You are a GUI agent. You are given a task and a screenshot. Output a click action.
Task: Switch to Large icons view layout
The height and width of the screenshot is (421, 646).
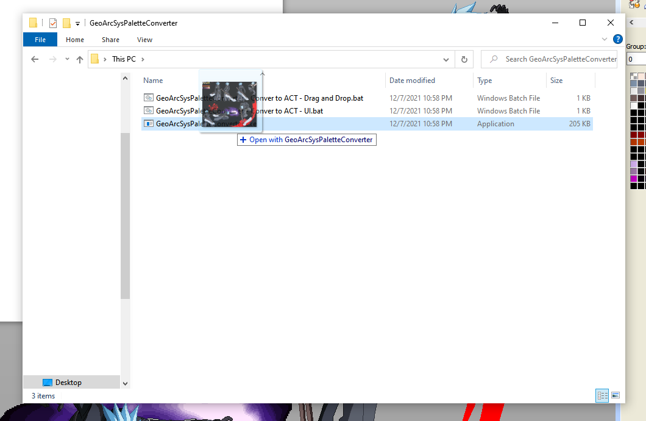pyautogui.click(x=616, y=395)
